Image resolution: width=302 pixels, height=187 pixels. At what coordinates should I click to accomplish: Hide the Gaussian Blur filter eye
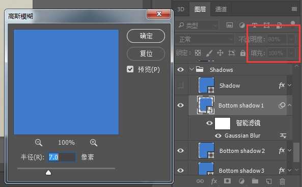click(218, 136)
